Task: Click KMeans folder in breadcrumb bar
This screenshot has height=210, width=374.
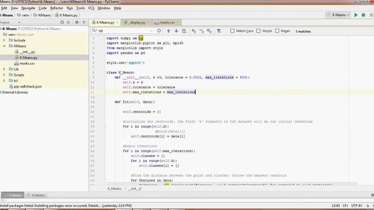Action: pos(42,15)
